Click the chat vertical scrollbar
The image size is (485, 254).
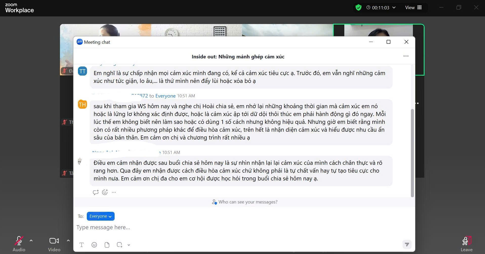412,153
